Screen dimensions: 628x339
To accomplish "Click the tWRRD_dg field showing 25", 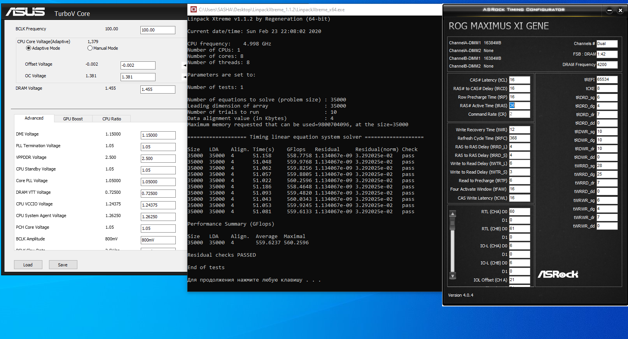I will [x=607, y=174].
